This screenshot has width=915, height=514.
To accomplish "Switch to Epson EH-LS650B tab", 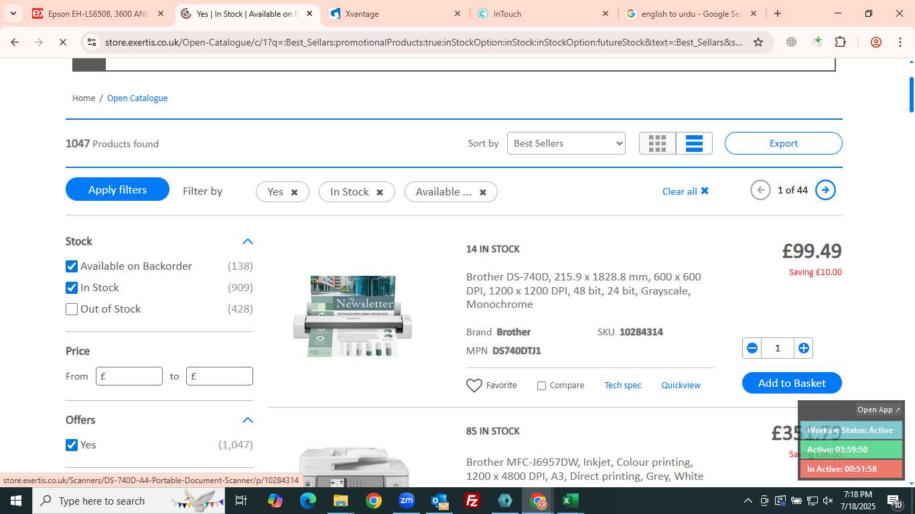I will pos(98,13).
